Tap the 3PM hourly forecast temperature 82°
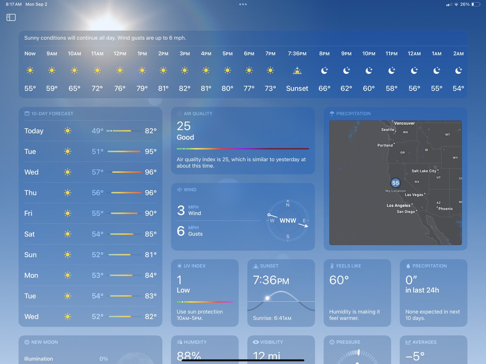 185,88
